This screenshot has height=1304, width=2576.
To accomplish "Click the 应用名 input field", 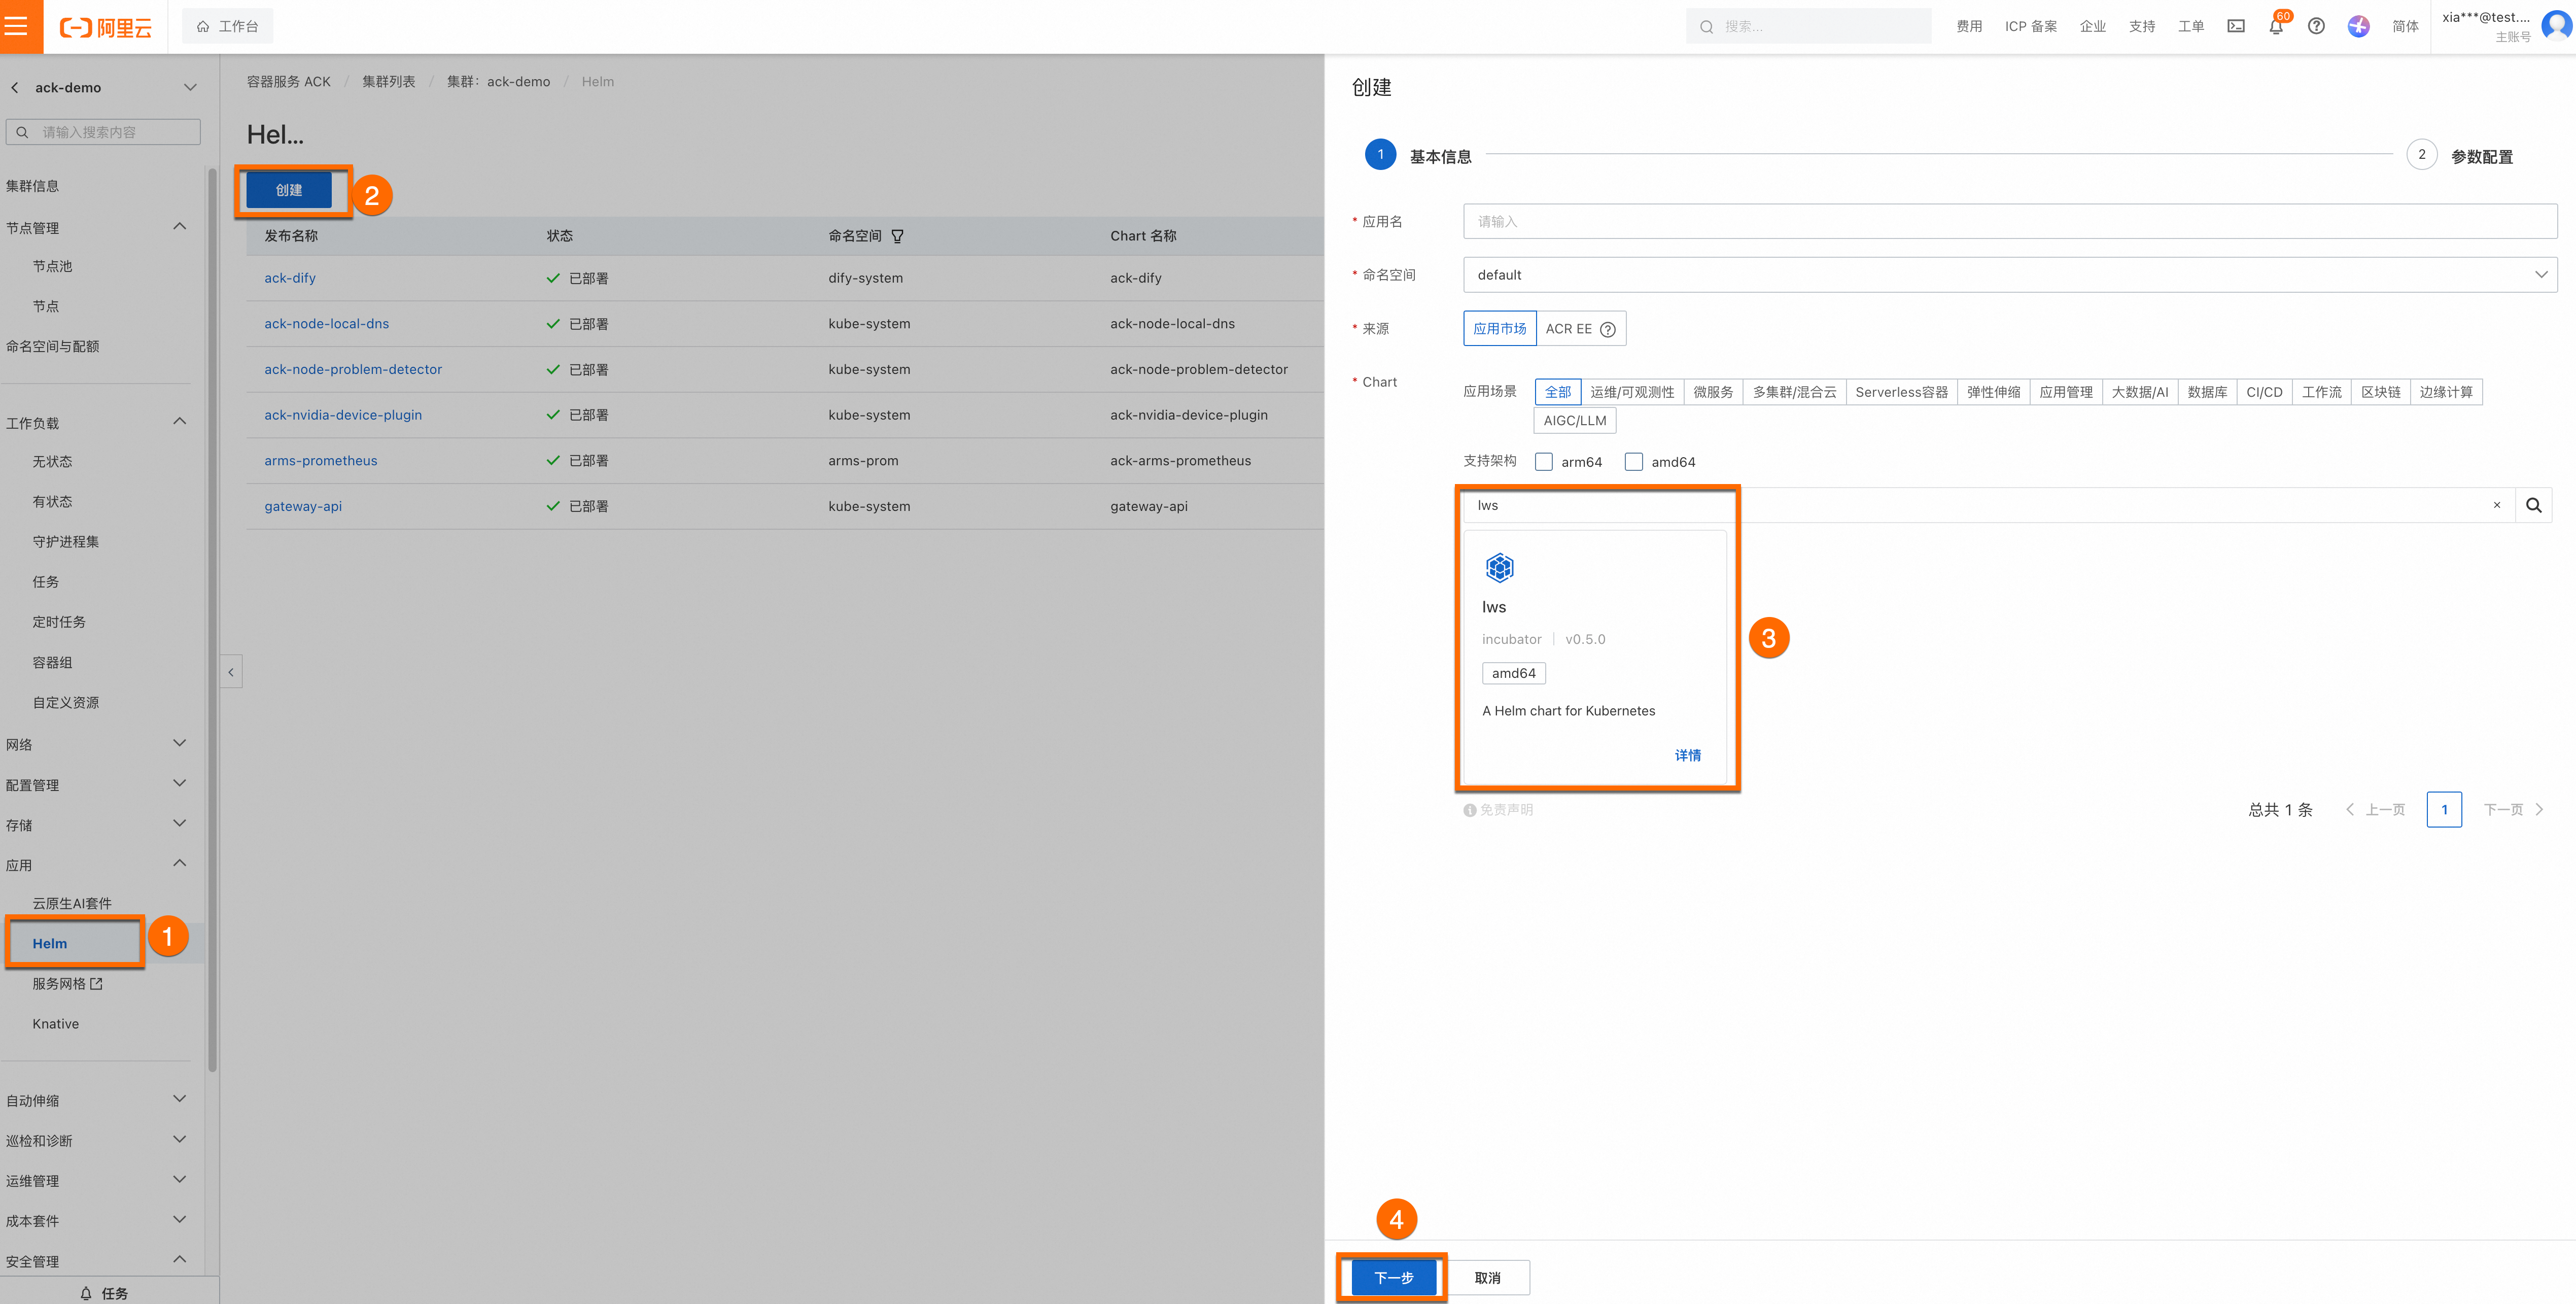I will point(2009,222).
